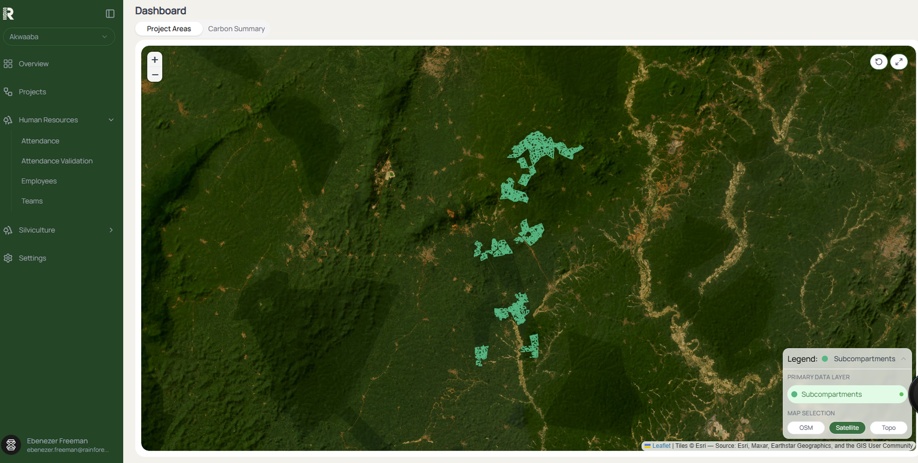Open the Attendance page
Screen dimensions: 918x463
tap(40, 141)
